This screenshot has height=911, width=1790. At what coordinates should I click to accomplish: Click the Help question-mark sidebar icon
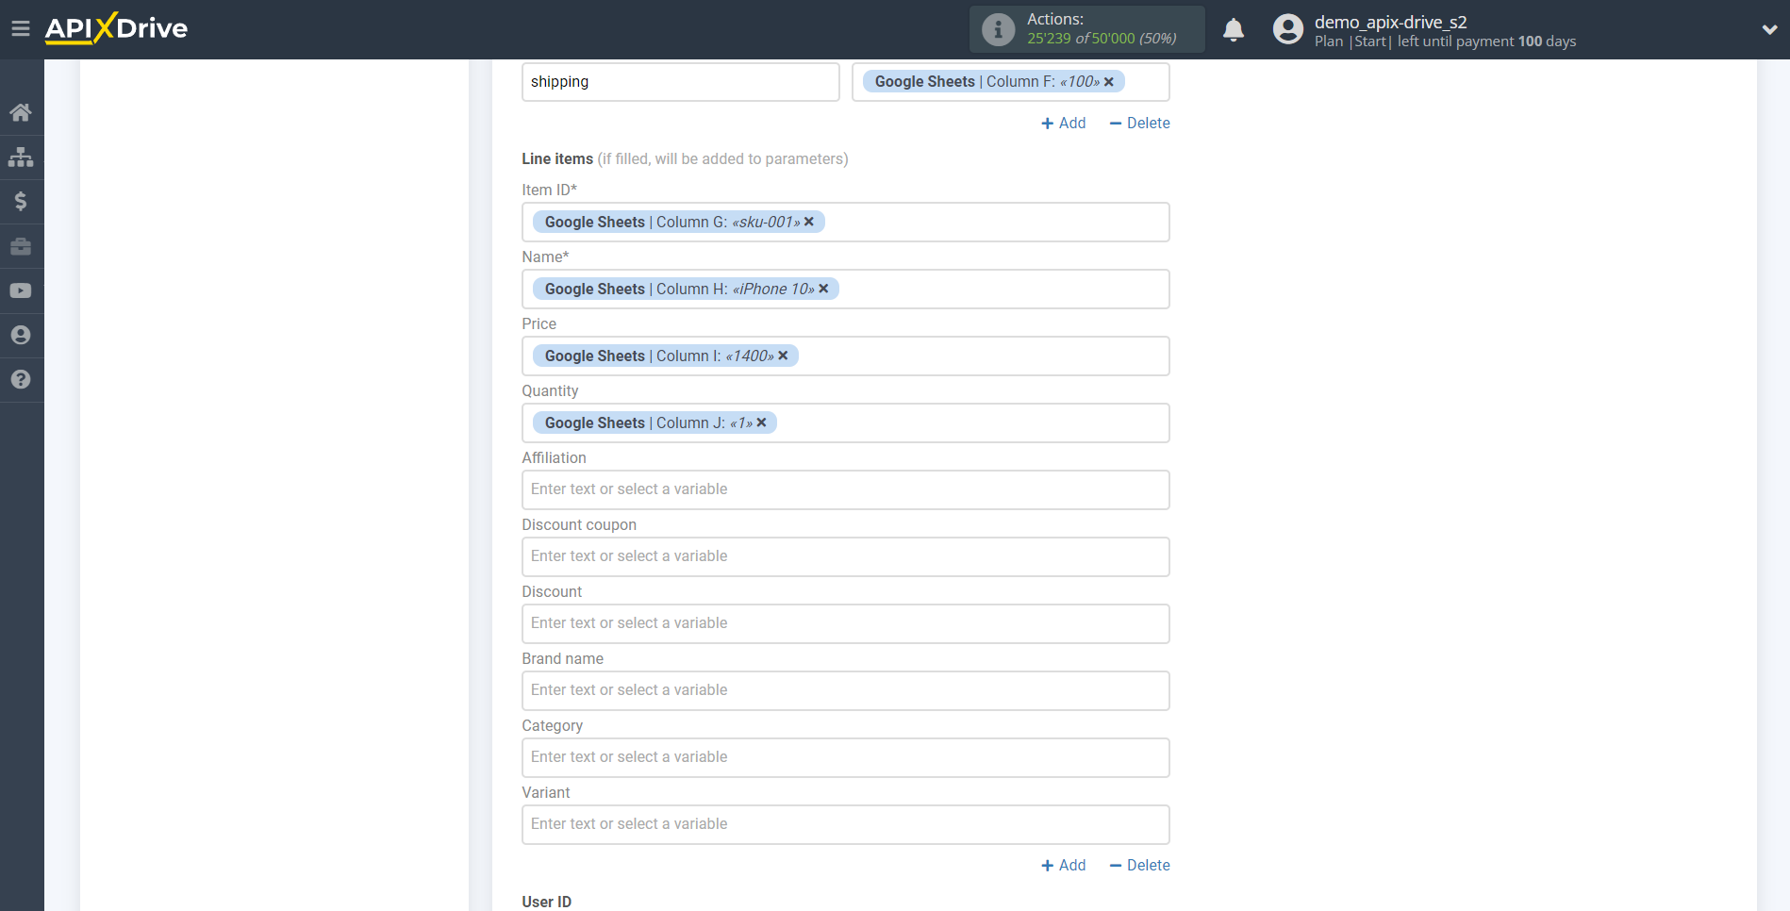[x=21, y=379]
